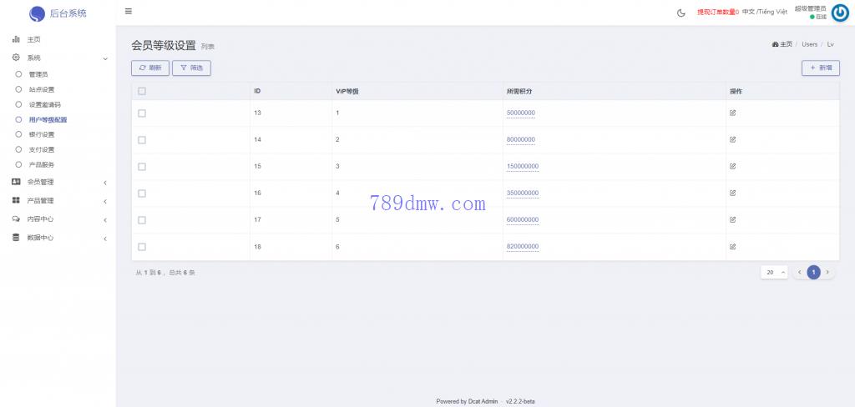Screen dimensions: 855x407
Task: Click the edit icon for ID 16
Action: coord(733,193)
